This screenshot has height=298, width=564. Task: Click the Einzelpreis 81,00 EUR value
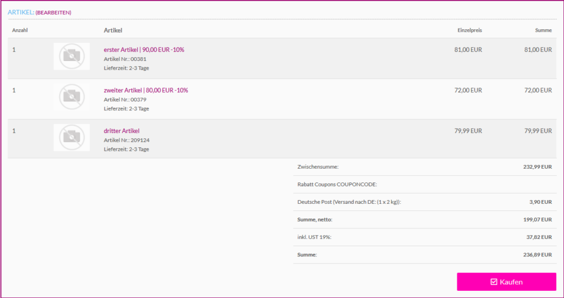pyautogui.click(x=469, y=49)
